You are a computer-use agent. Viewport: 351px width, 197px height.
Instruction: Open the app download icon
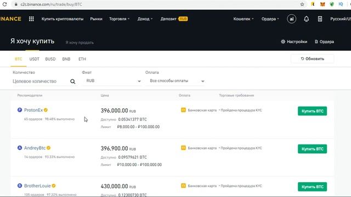(x=320, y=19)
